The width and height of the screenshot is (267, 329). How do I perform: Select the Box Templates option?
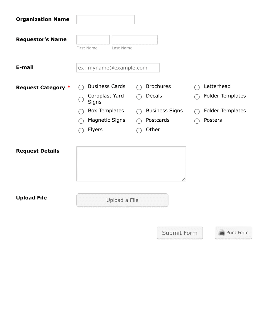click(x=81, y=112)
